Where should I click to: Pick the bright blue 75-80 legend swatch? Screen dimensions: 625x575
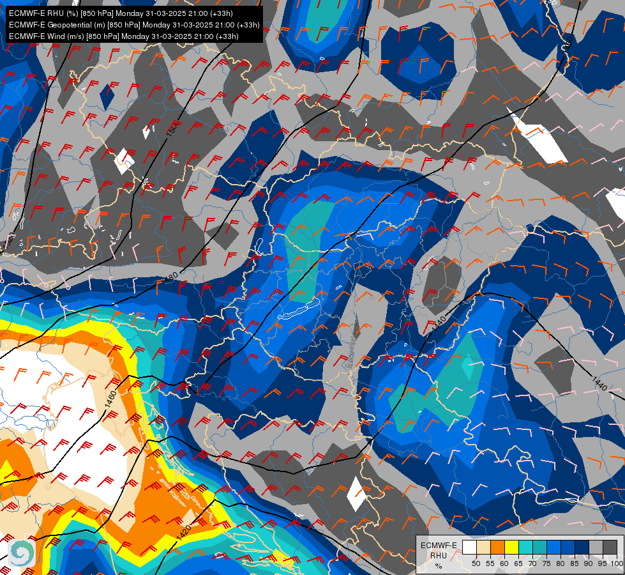554,547
